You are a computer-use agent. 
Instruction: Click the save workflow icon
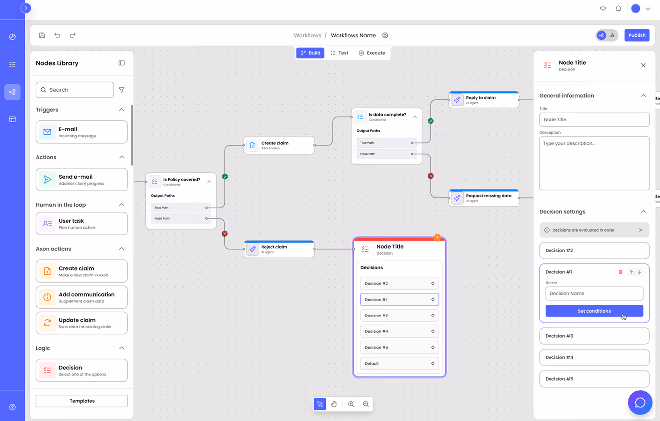pyautogui.click(x=42, y=35)
